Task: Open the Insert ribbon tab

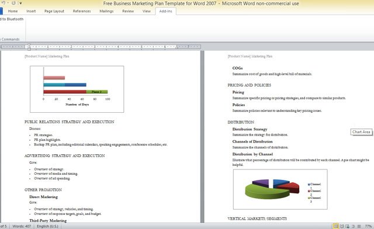Action: click(31, 11)
